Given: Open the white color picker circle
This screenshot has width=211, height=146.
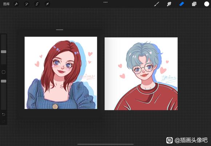Looking at the screenshot, I should click(207, 4).
